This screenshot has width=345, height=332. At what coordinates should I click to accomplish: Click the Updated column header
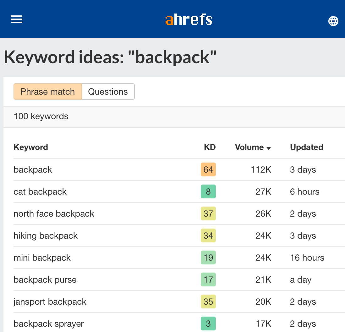pos(306,147)
